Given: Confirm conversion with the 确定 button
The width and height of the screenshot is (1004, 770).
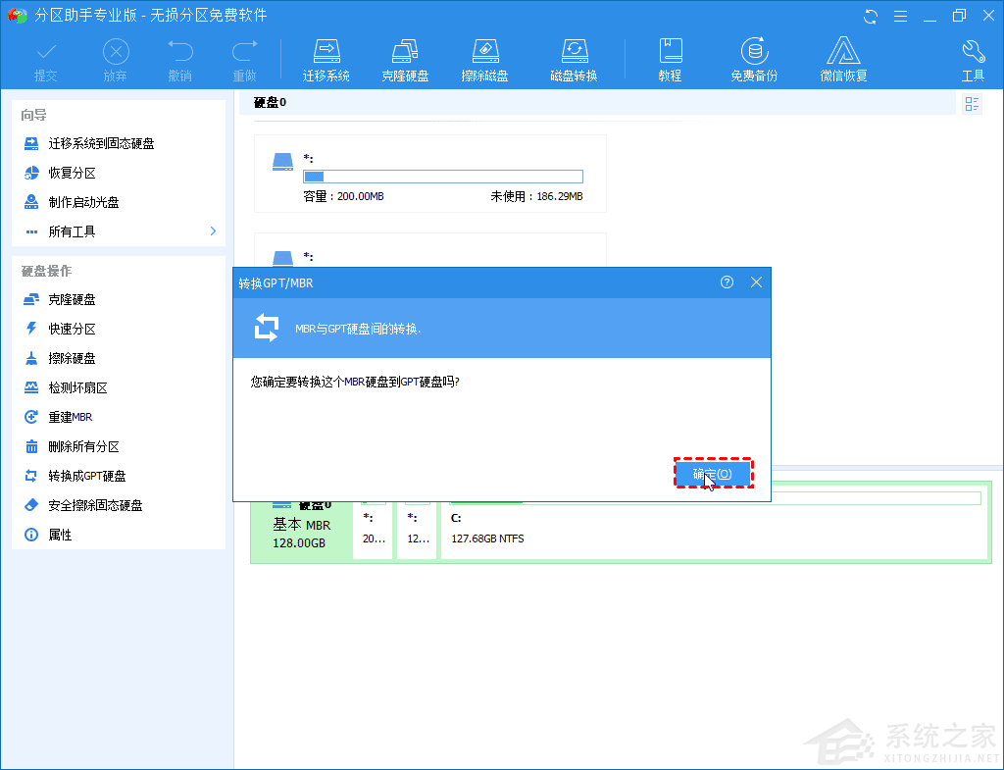Looking at the screenshot, I should pyautogui.click(x=714, y=474).
